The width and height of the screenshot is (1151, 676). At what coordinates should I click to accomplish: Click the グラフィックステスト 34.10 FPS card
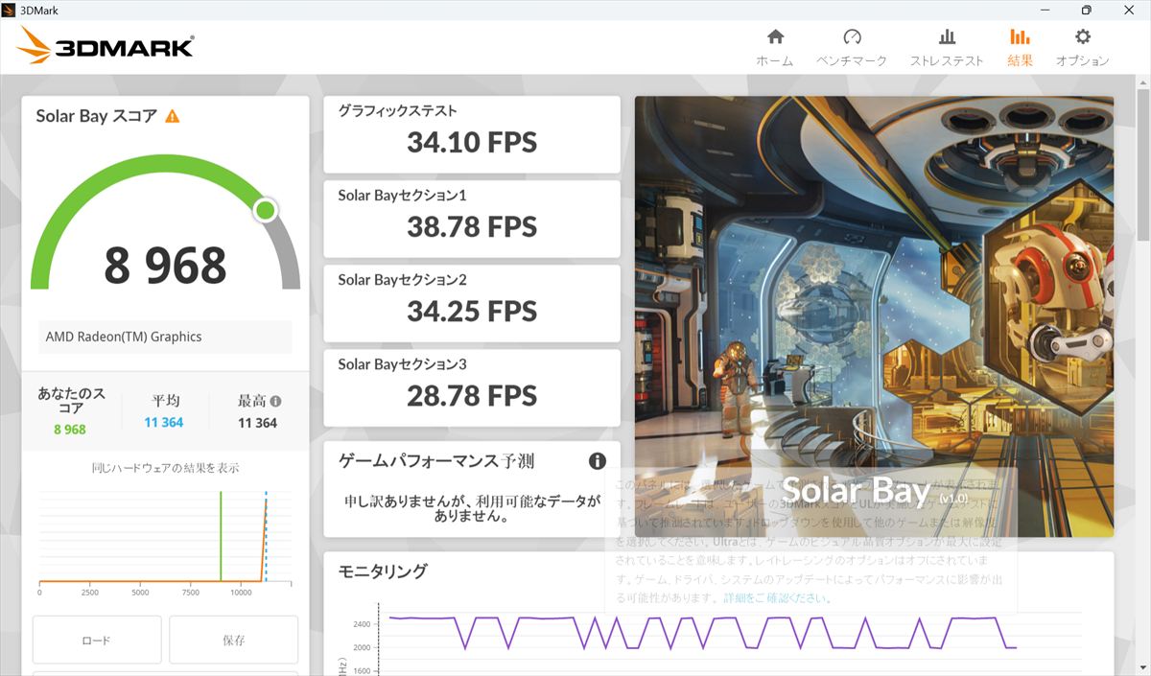click(472, 134)
